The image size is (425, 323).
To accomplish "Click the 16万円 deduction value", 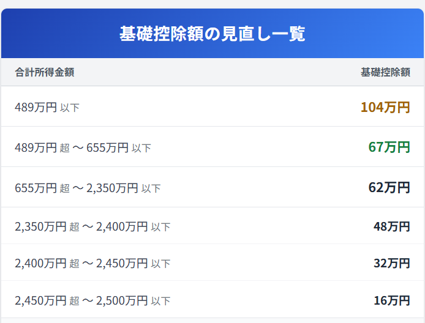I will 391,300.
